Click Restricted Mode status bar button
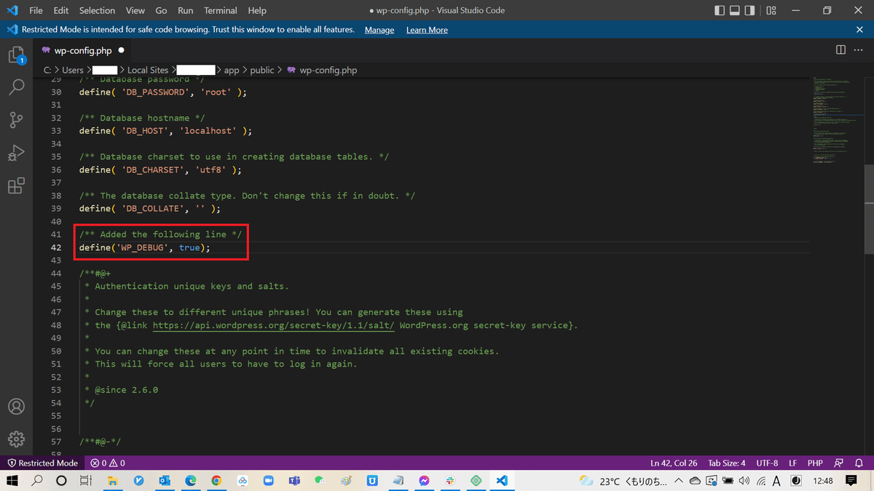The height and width of the screenshot is (491, 874). (42, 463)
